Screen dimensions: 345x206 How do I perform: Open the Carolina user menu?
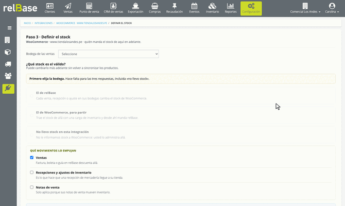tap(332, 8)
